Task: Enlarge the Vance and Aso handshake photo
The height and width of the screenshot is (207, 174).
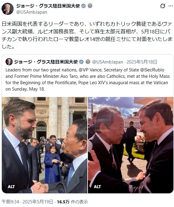Action: click(44, 145)
